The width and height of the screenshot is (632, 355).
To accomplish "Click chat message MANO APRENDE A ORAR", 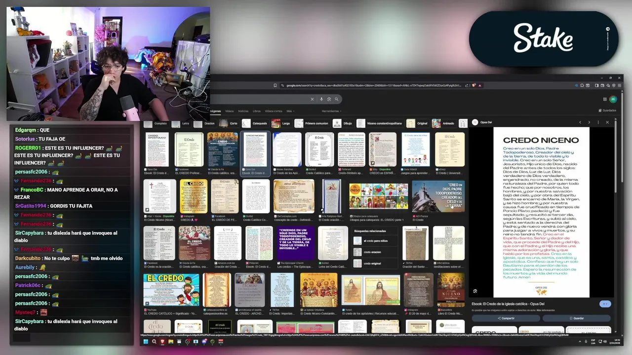I will point(67,193).
